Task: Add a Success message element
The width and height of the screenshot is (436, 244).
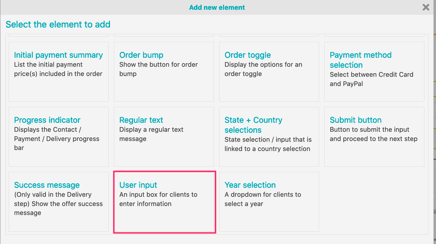Action: (x=58, y=202)
